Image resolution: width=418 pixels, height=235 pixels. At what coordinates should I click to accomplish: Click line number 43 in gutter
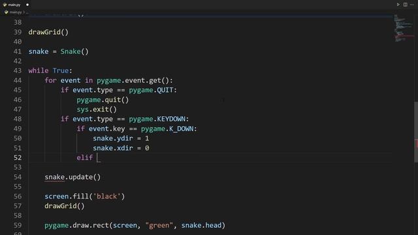pos(18,70)
